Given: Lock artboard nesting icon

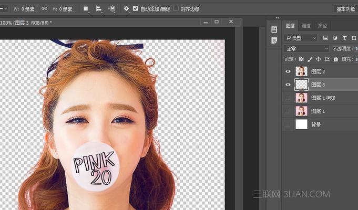Looking at the screenshot, I should [x=327, y=59].
